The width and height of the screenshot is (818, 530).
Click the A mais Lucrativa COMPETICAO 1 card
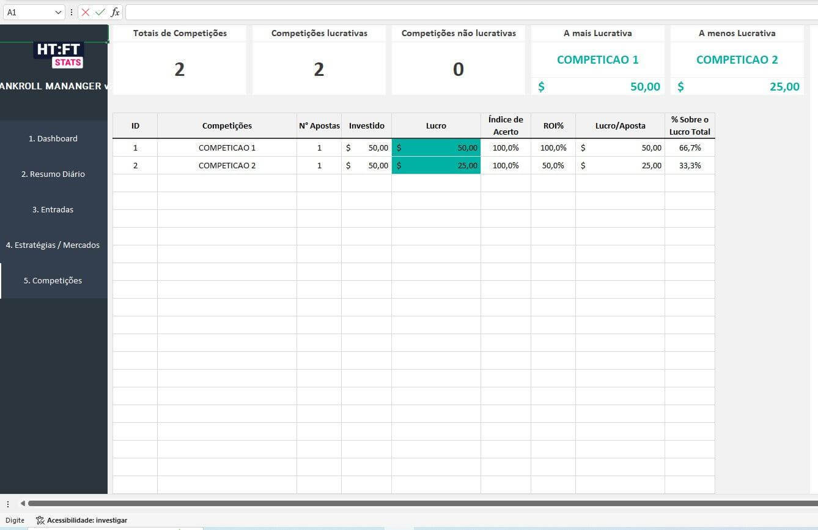pos(597,60)
